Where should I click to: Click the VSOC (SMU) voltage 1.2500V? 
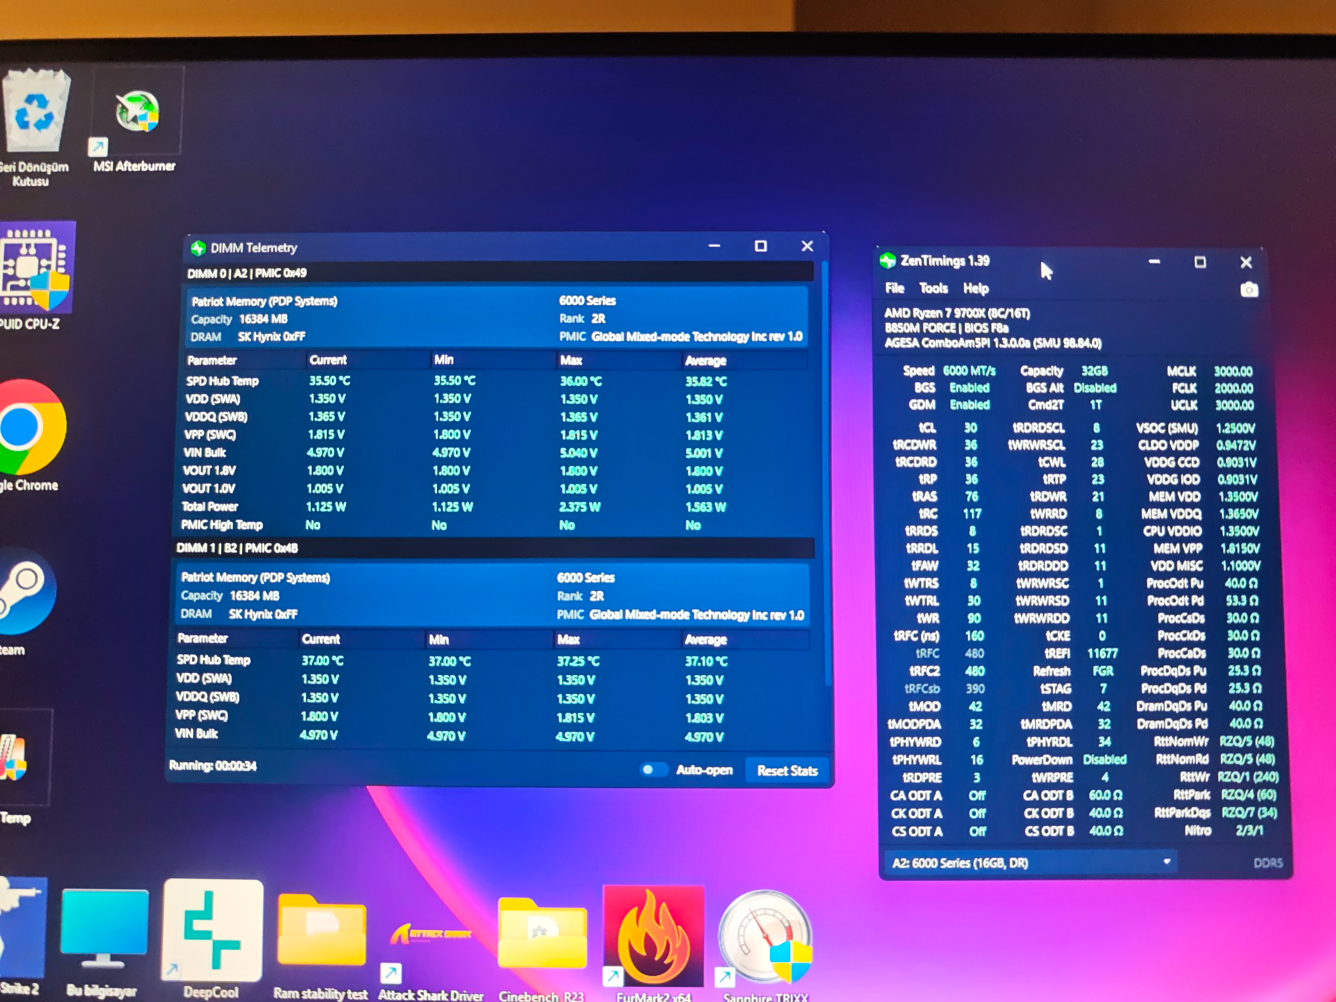tap(1235, 428)
